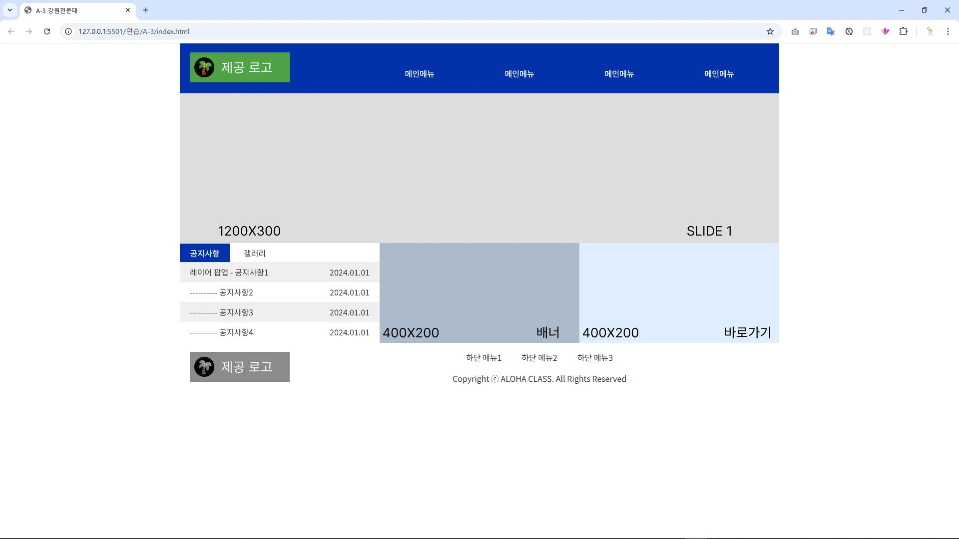Open the first 메인메뉴 navigation item
The image size is (959, 539).
pos(419,74)
